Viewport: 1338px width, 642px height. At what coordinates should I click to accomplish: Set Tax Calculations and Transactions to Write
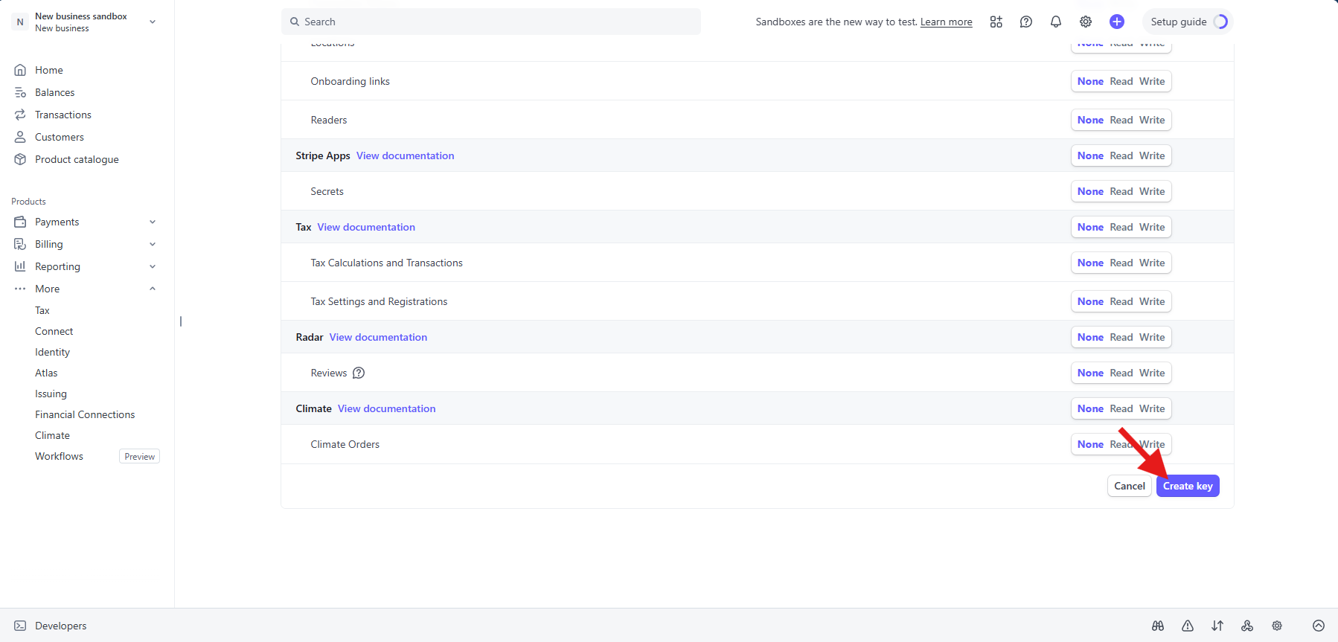pos(1152,263)
